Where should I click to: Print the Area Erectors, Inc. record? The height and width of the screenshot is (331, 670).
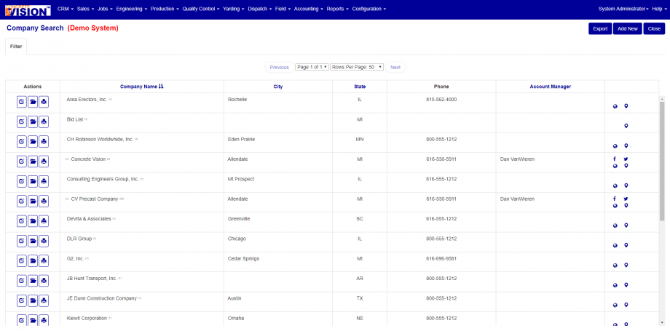(44, 102)
